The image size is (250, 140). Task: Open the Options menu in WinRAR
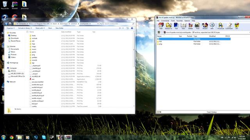click(x=187, y=21)
